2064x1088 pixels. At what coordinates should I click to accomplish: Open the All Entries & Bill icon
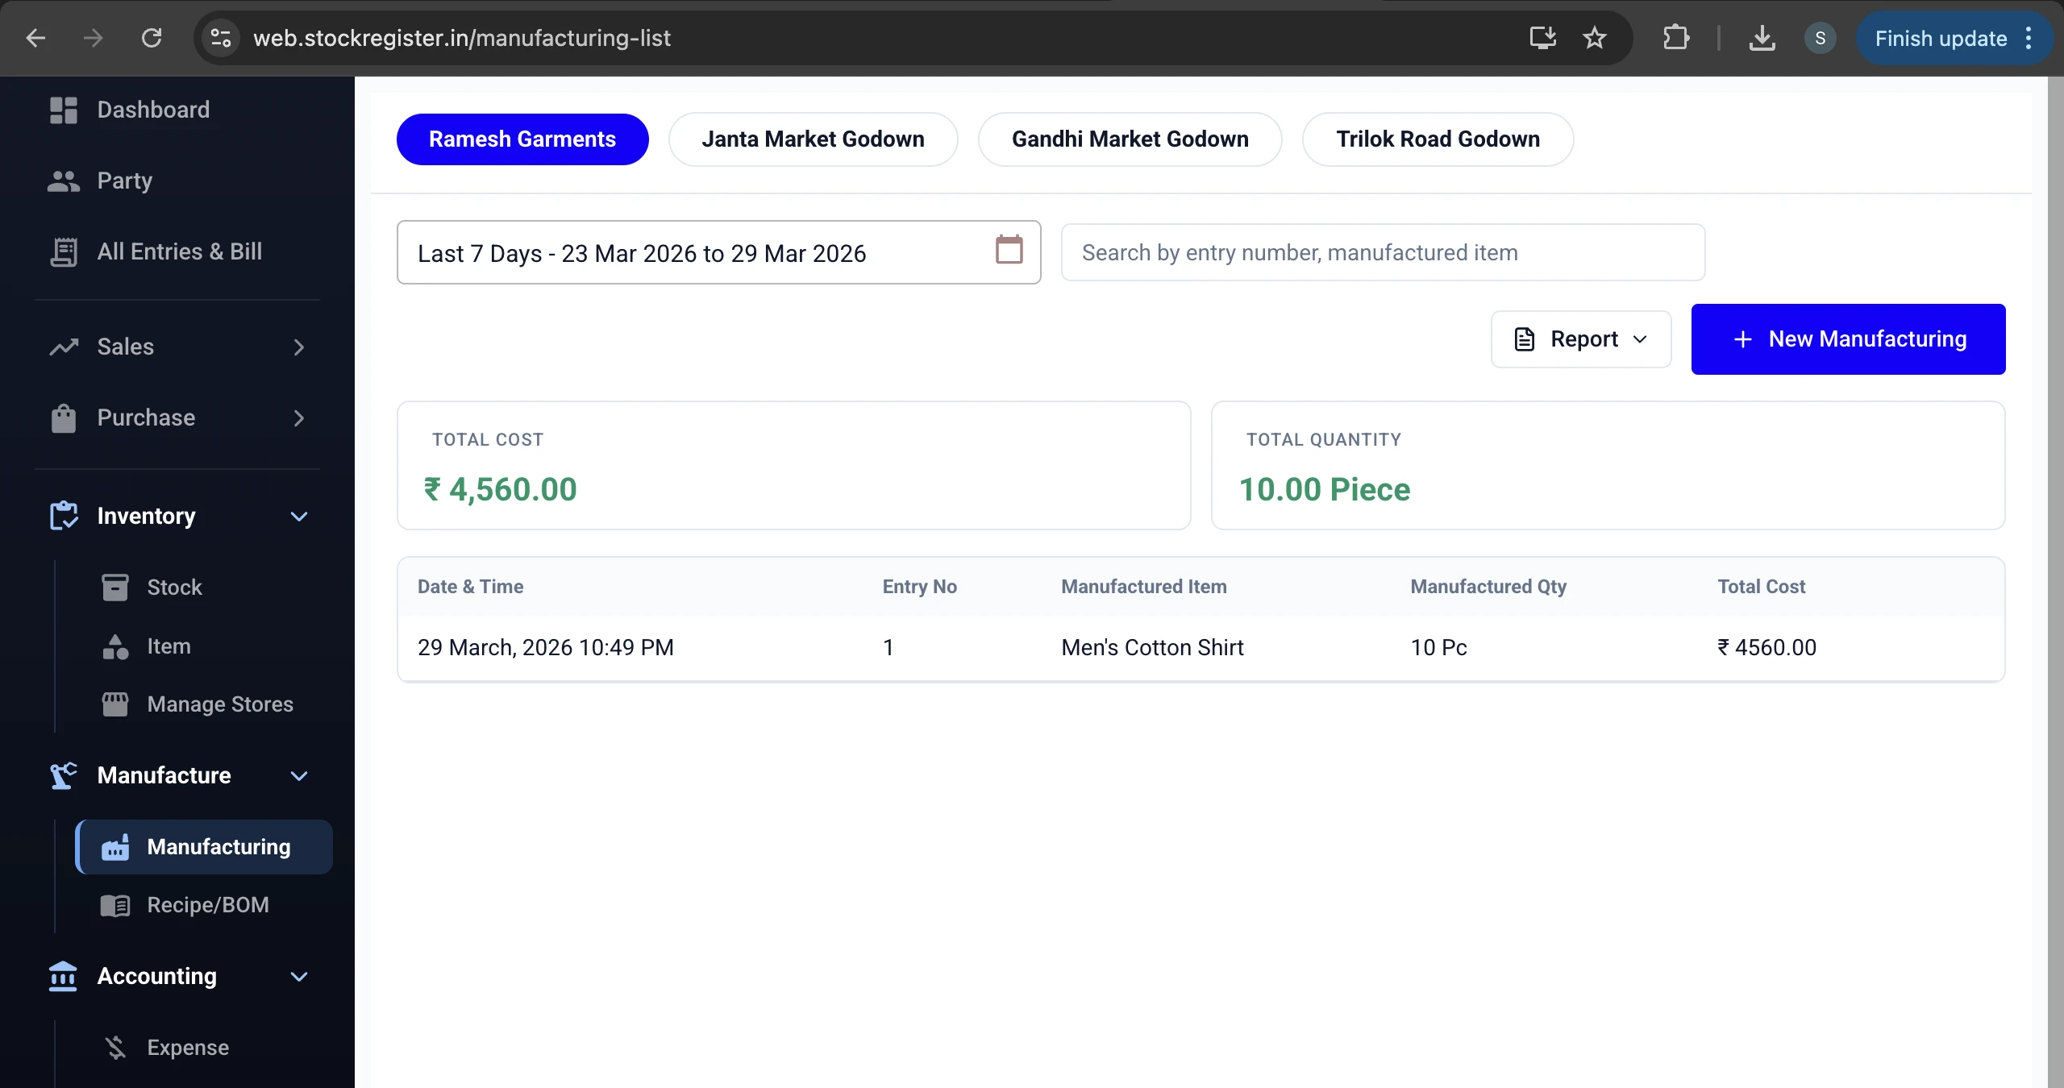point(63,251)
